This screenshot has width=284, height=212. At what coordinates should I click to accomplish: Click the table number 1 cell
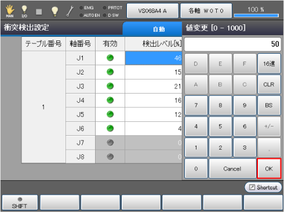point(43,107)
